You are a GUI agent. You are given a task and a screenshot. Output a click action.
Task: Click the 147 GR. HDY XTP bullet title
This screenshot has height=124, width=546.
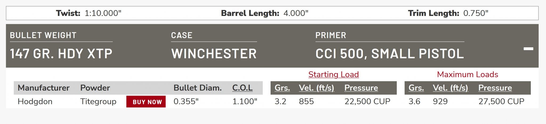pyautogui.click(x=61, y=54)
